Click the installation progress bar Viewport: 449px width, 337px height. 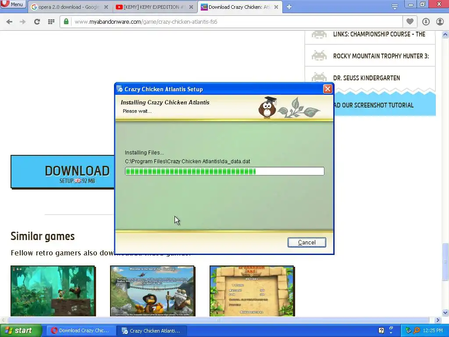224,172
